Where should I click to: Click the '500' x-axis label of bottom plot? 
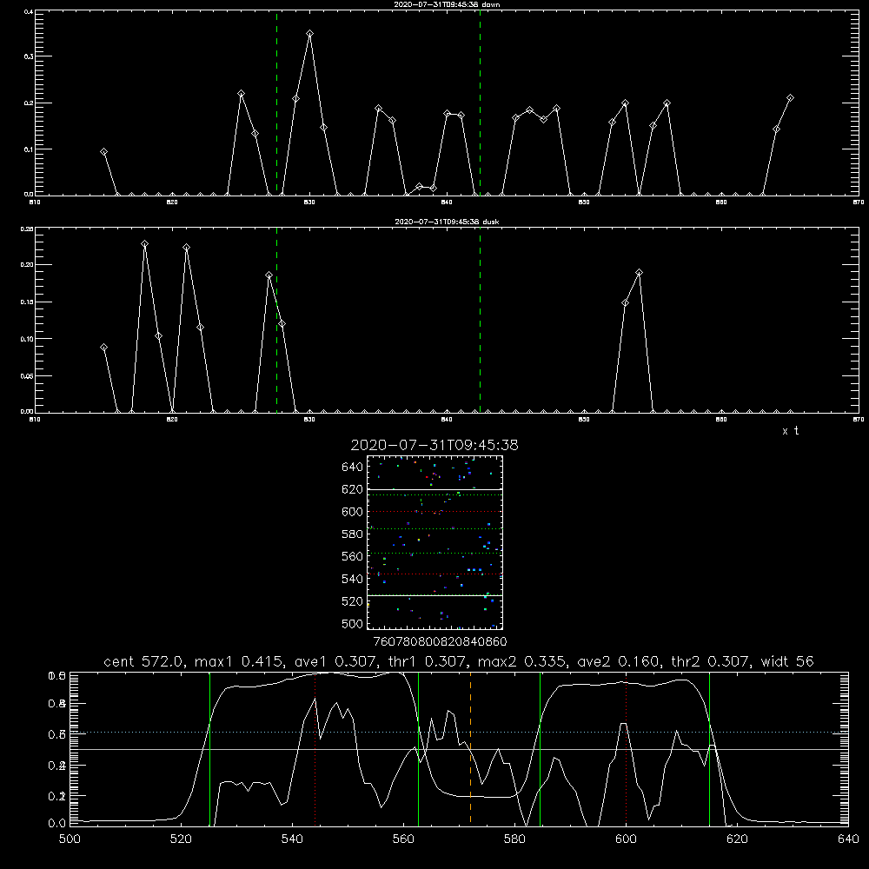pyautogui.click(x=70, y=839)
